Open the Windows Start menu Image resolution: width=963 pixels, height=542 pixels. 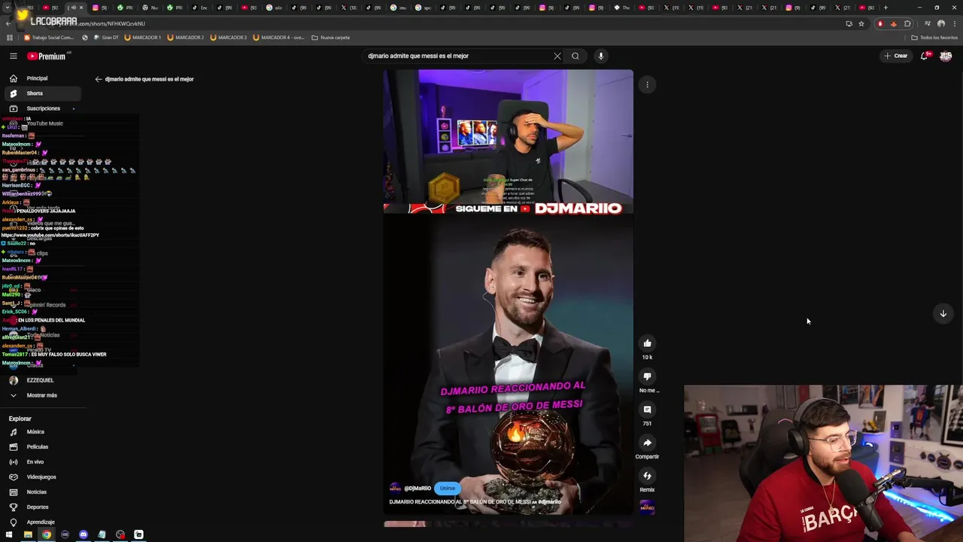[x=9, y=534]
